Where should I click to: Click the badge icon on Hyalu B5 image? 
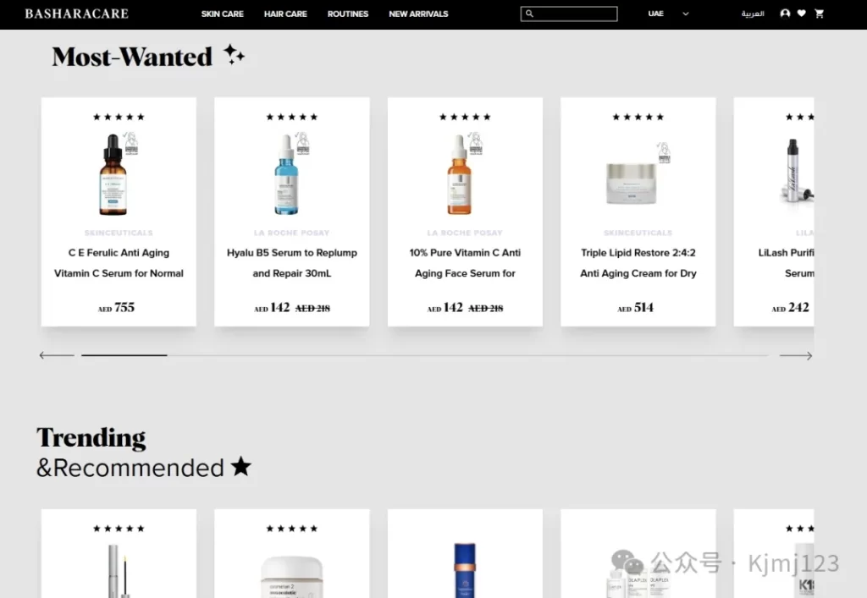[303, 143]
